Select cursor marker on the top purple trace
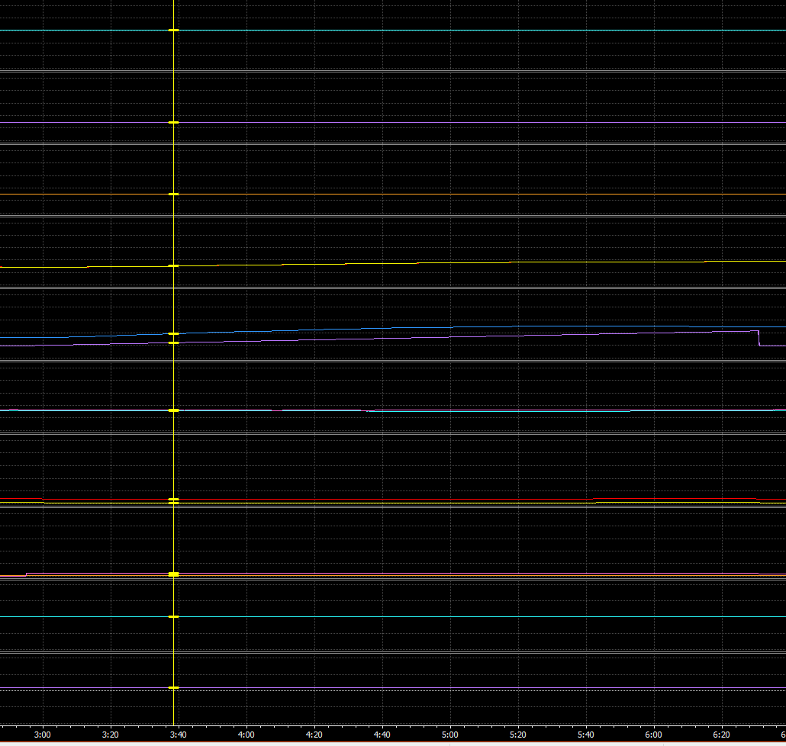 (173, 122)
